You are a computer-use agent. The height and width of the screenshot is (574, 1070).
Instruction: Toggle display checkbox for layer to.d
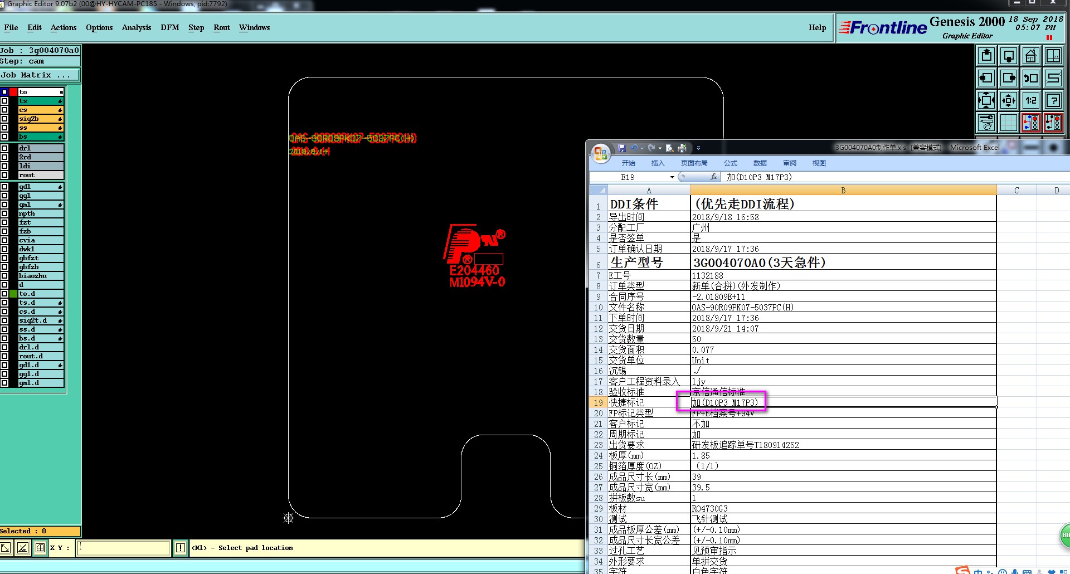pyautogui.click(x=4, y=294)
